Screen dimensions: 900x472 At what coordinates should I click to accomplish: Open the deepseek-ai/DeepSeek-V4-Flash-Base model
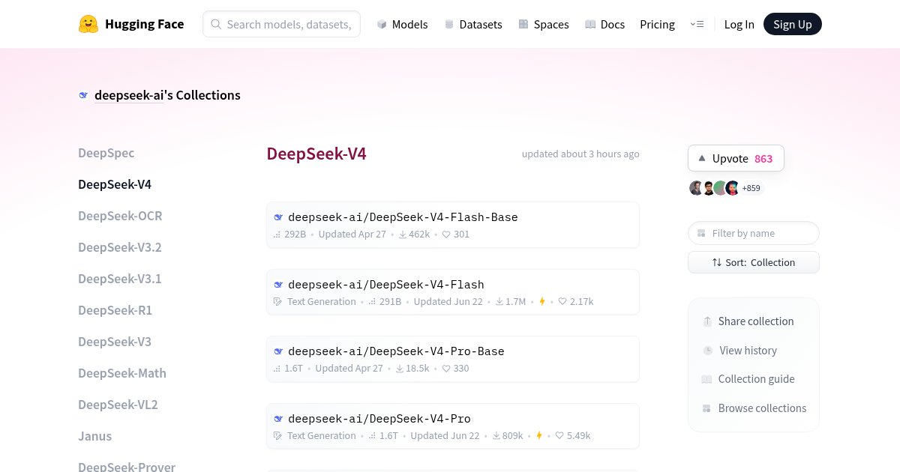click(x=453, y=225)
